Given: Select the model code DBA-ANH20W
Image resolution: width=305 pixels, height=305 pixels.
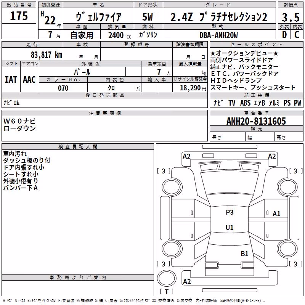Looking at the screenshot, I should point(218,35).
